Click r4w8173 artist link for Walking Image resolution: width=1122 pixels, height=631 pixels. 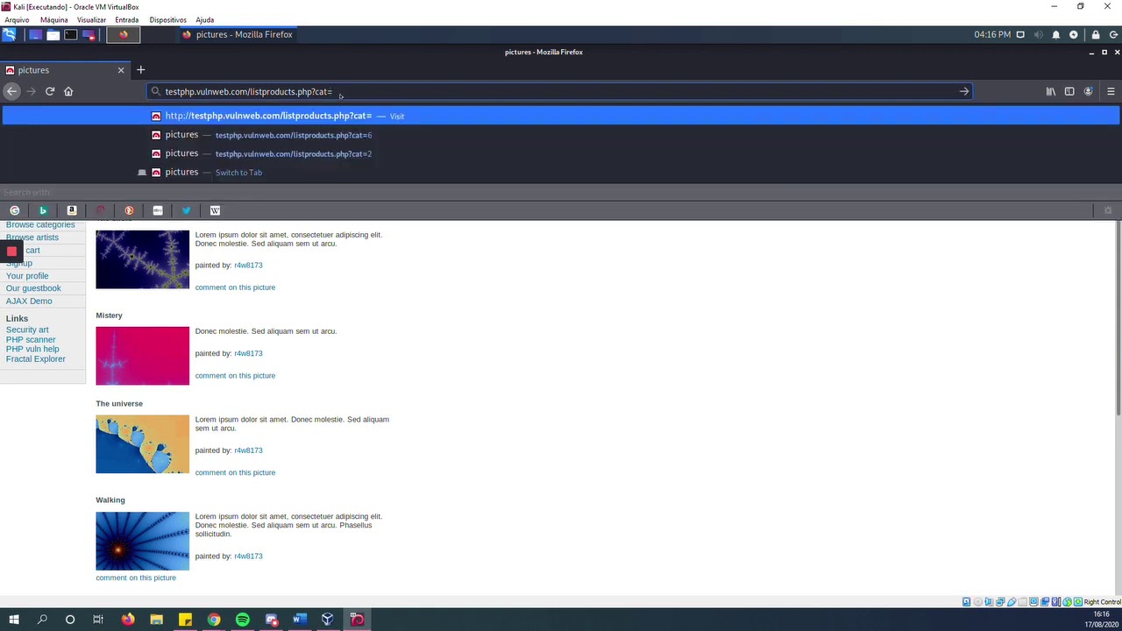[x=248, y=556]
